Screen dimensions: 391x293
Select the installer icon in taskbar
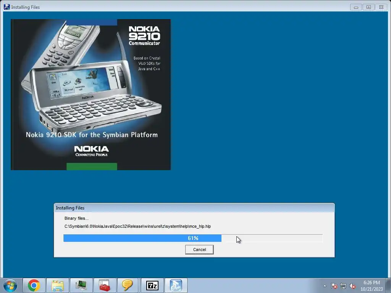[x=176, y=285]
